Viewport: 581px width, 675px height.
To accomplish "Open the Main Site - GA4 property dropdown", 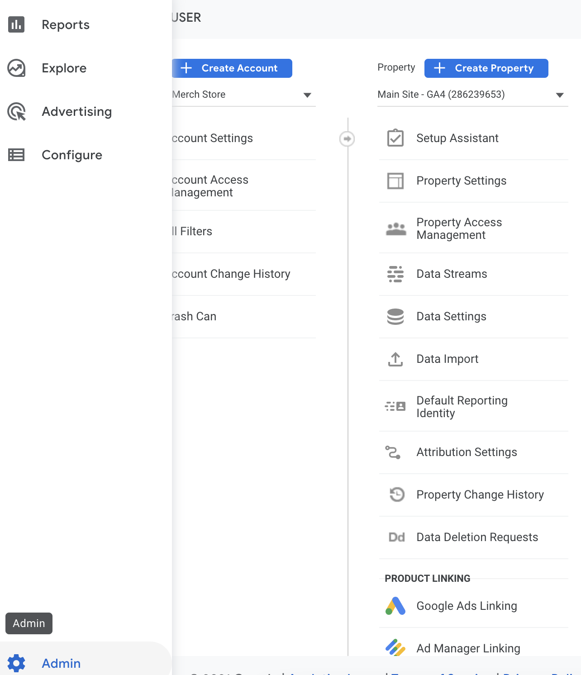I will point(559,95).
